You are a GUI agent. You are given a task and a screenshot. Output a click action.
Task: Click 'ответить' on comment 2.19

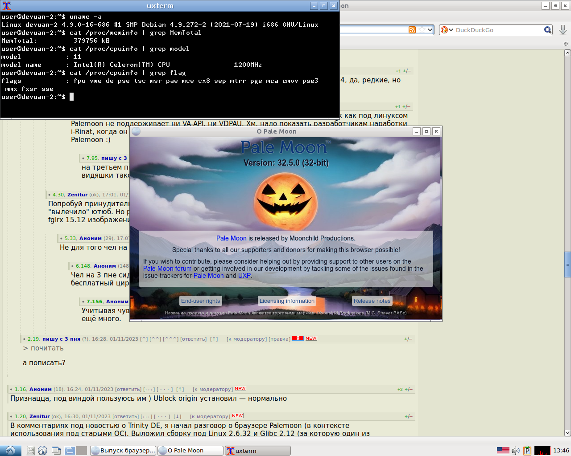(193, 339)
